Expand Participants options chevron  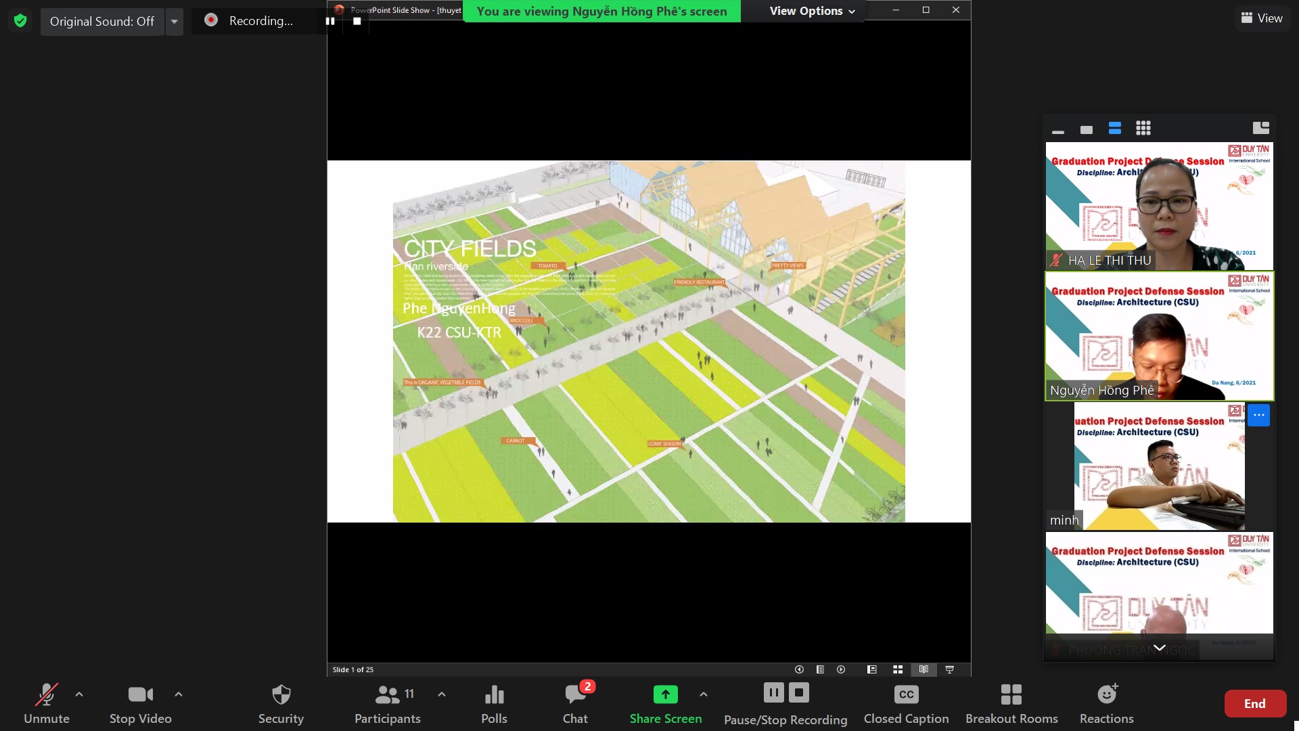pyautogui.click(x=442, y=694)
